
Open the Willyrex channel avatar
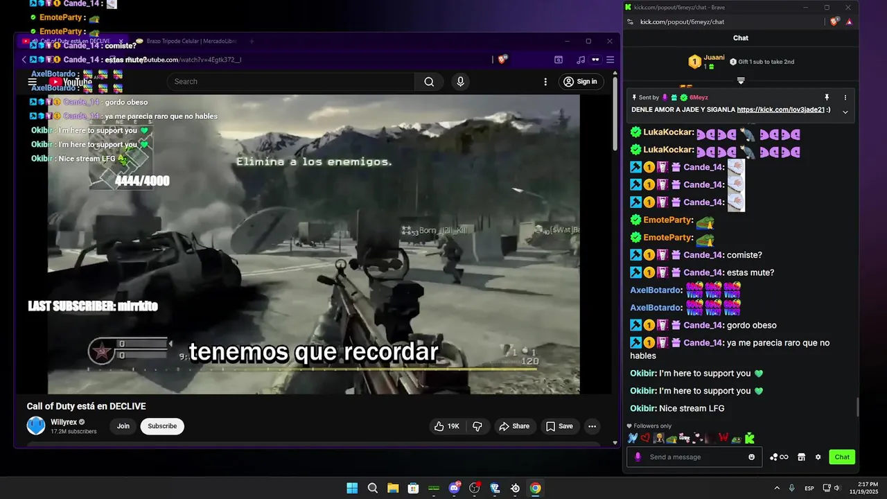36,426
